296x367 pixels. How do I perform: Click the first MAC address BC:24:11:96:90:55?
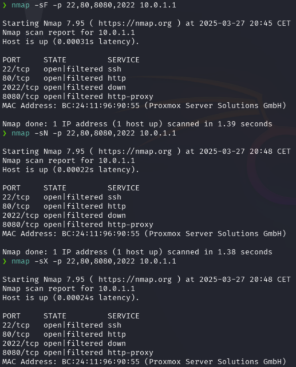pos(101,106)
